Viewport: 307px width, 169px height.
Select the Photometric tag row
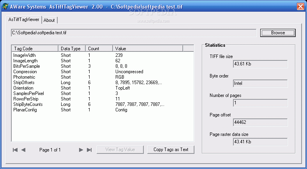[x=102, y=77]
